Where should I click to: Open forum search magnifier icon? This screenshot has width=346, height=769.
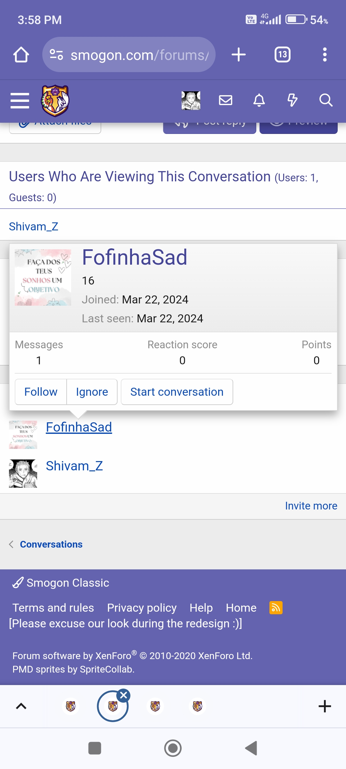pyautogui.click(x=326, y=100)
